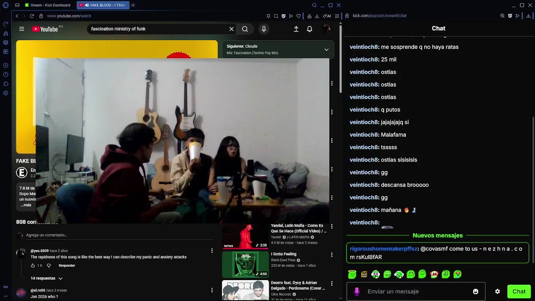Viewport: 535px width, 301px height.
Task: Zoom the Kick chat window page
Action: point(502,16)
